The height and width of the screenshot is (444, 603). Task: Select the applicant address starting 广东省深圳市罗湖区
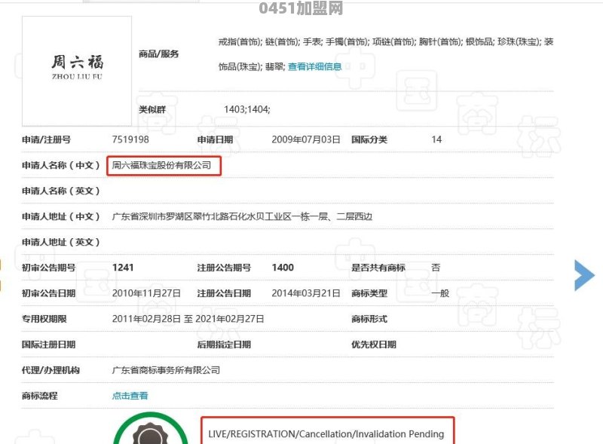(242, 216)
